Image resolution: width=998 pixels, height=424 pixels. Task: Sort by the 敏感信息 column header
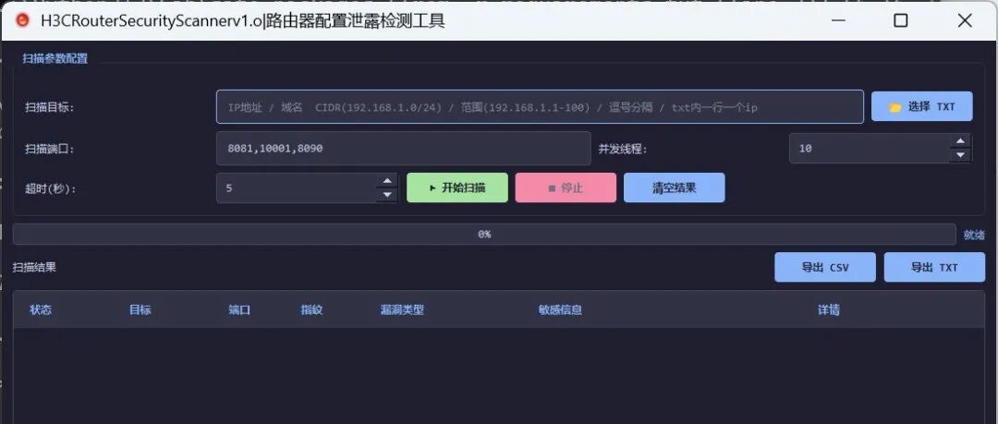560,310
